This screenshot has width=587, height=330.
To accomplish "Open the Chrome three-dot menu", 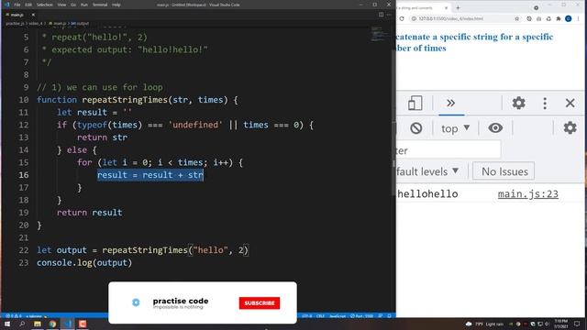I will [579, 18].
